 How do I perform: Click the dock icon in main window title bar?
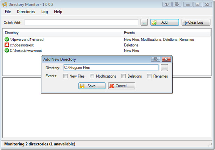click(177, 5)
